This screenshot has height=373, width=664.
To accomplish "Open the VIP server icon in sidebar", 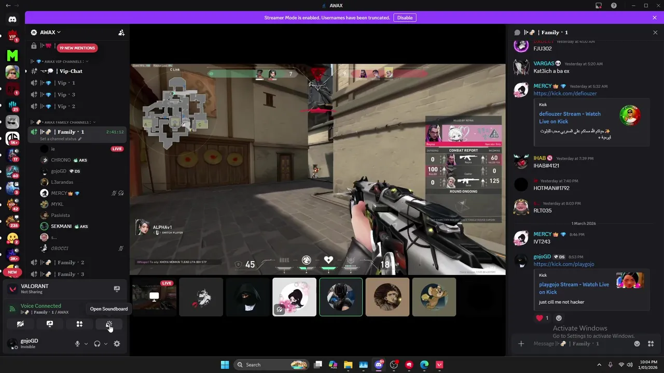I will tap(12, 37).
